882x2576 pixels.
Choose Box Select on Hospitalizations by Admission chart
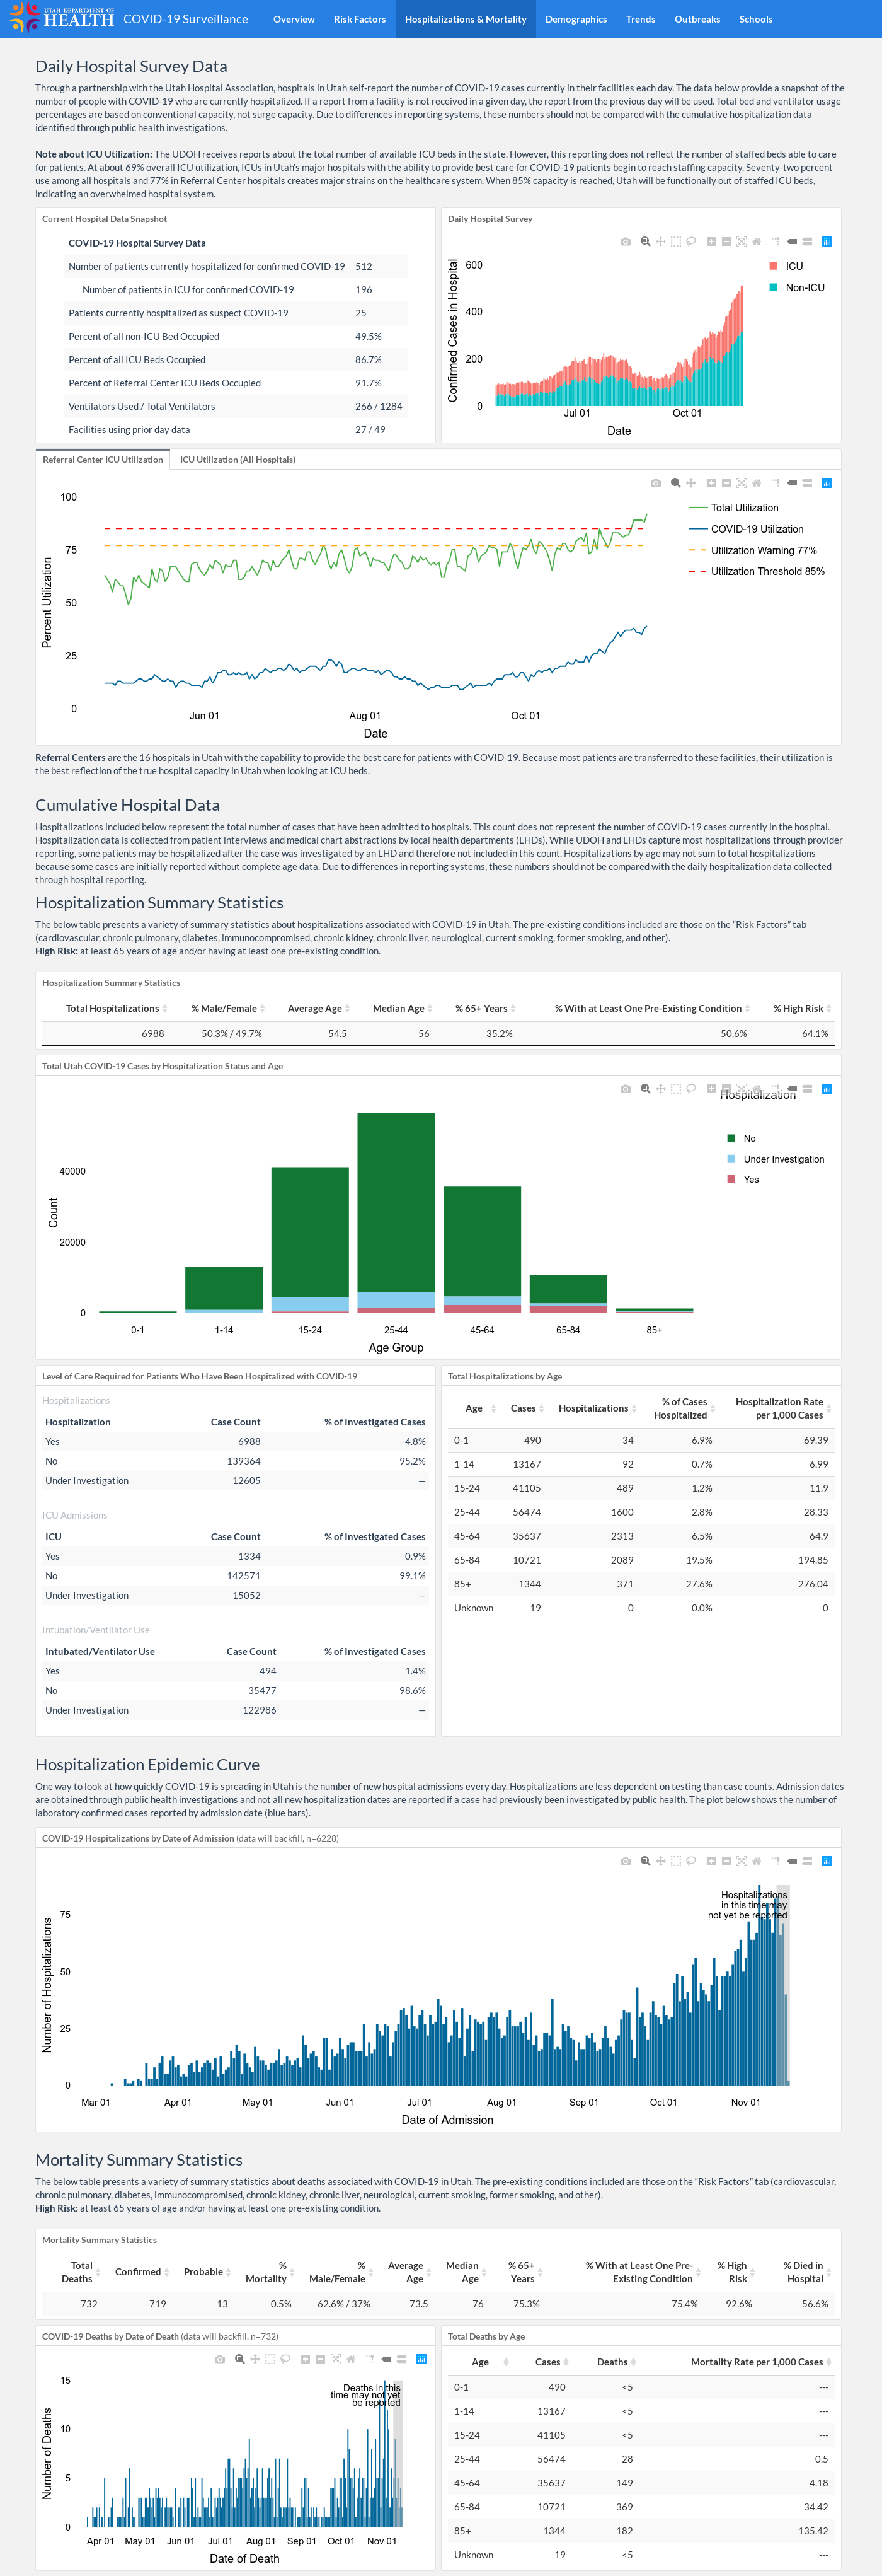[675, 1861]
